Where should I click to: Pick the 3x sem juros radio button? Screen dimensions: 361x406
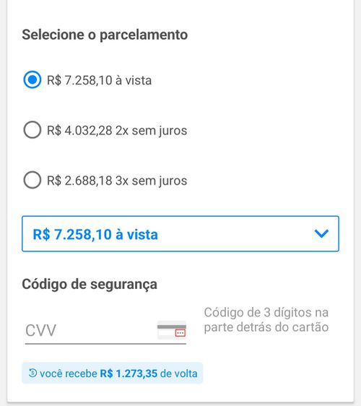pos(32,180)
